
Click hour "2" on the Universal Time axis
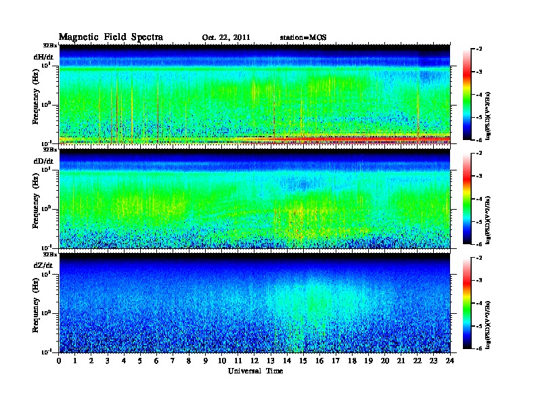point(91,361)
